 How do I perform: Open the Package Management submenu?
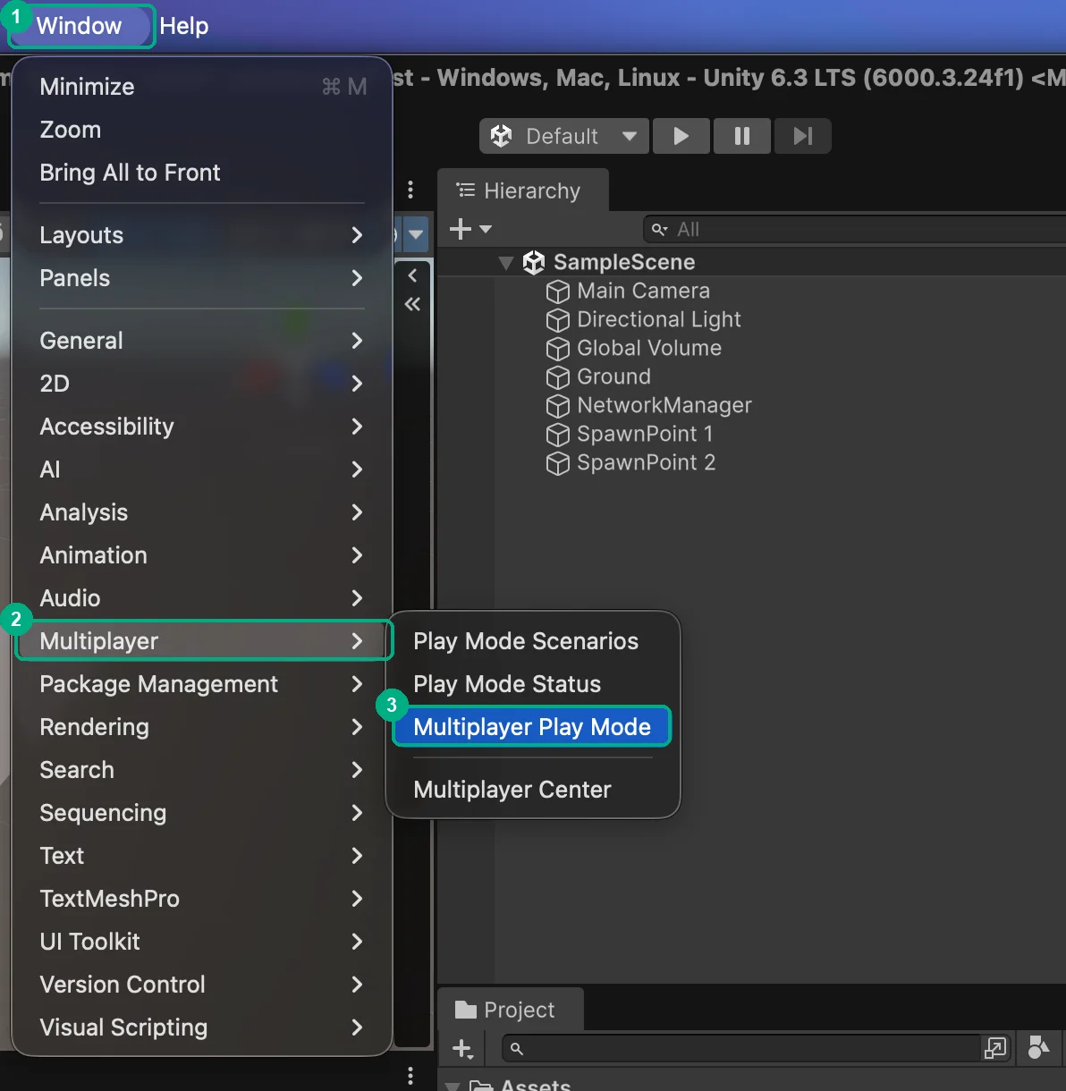pyautogui.click(x=202, y=684)
